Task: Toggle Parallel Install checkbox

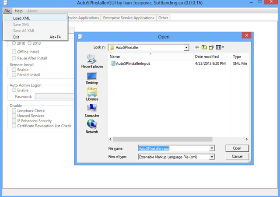Action: (x=14, y=75)
